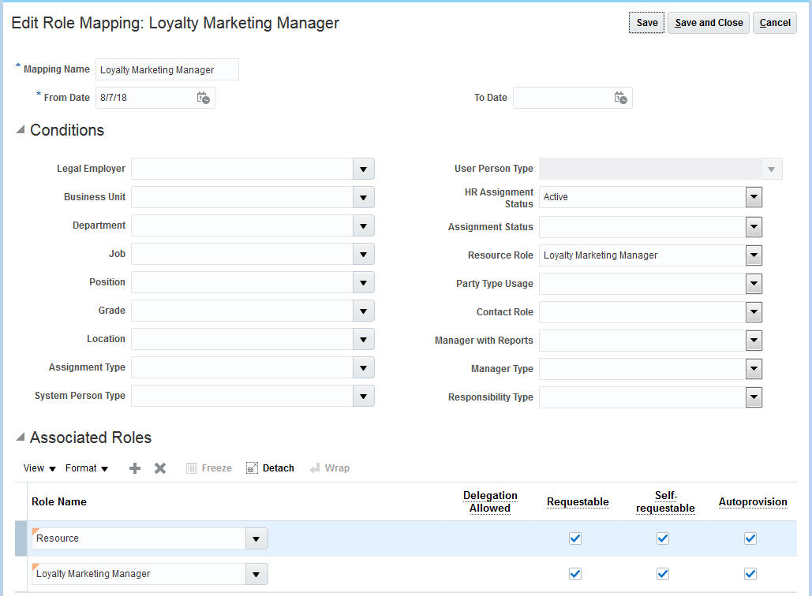Click the Mapping Name text field
The height and width of the screenshot is (596, 812).
click(167, 69)
